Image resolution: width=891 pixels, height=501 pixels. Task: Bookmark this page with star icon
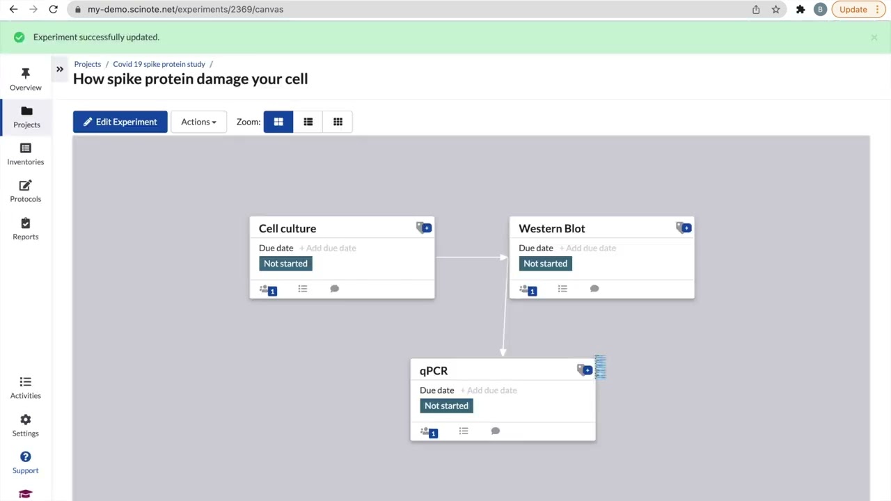pos(775,10)
